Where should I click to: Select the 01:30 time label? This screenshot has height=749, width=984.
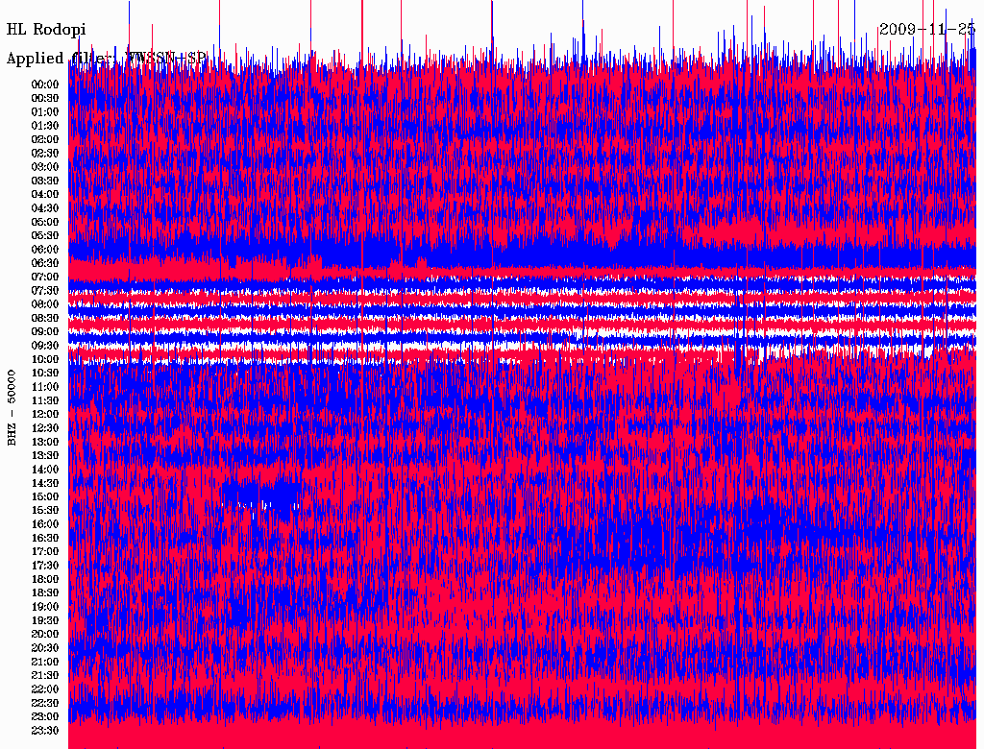point(45,126)
